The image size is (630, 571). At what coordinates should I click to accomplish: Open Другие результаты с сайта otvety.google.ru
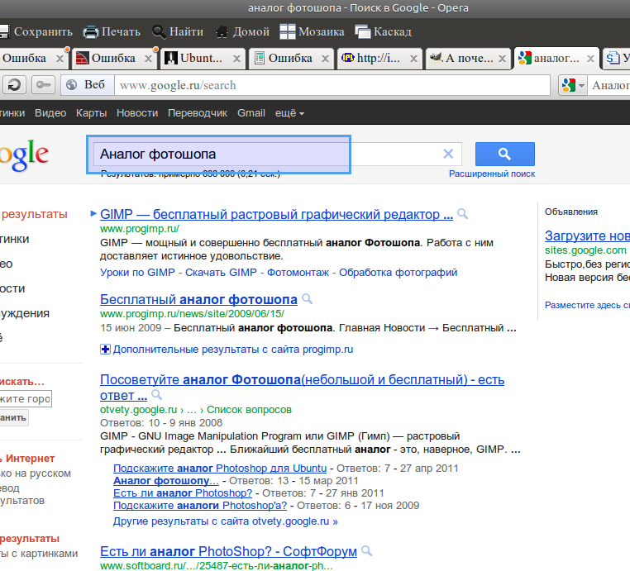pyautogui.click(x=226, y=521)
